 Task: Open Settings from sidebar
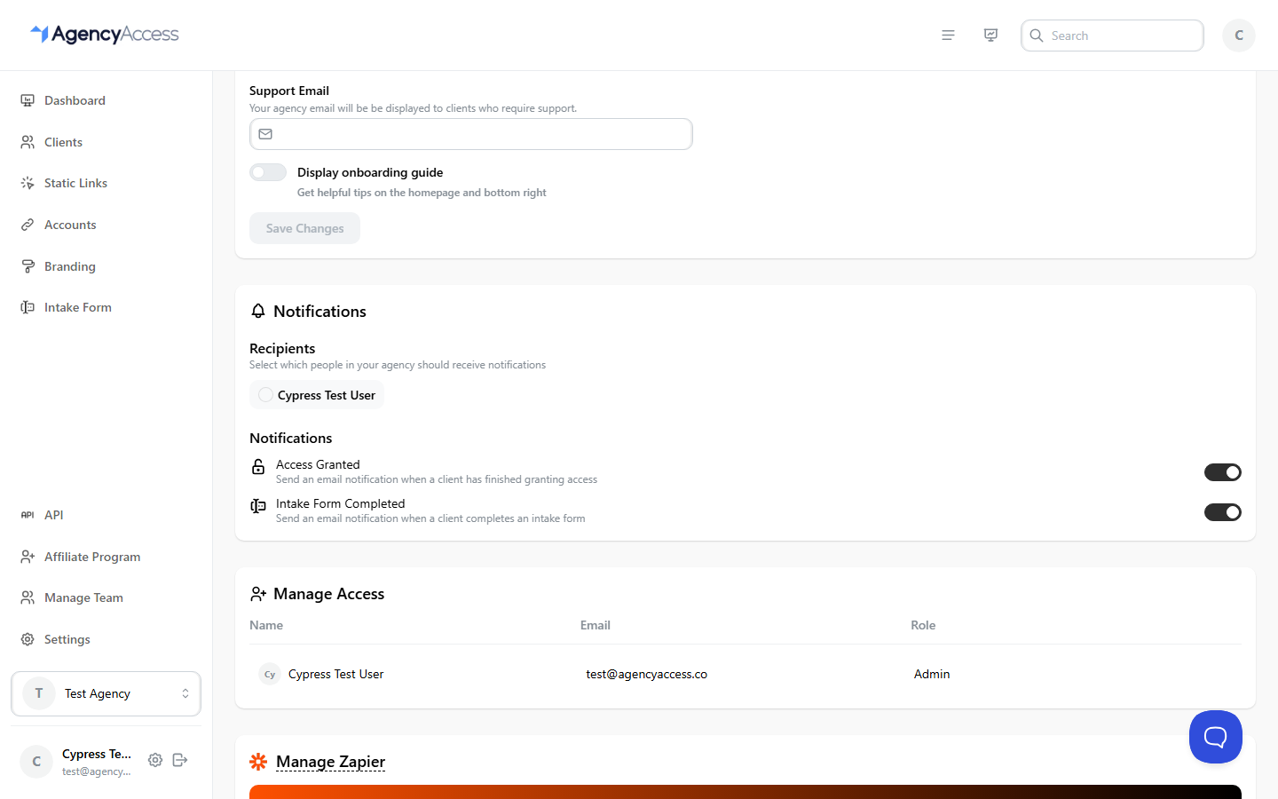(67, 639)
